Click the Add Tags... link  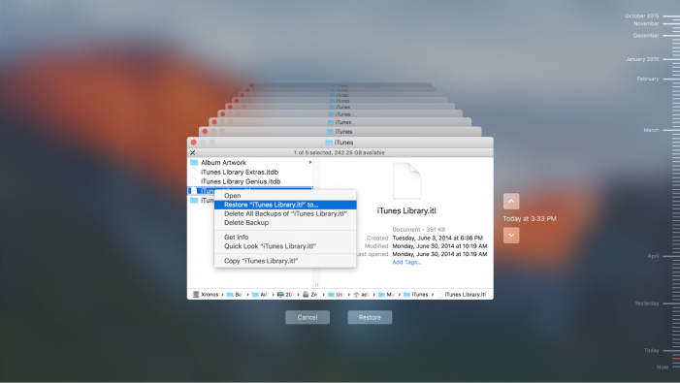406,262
